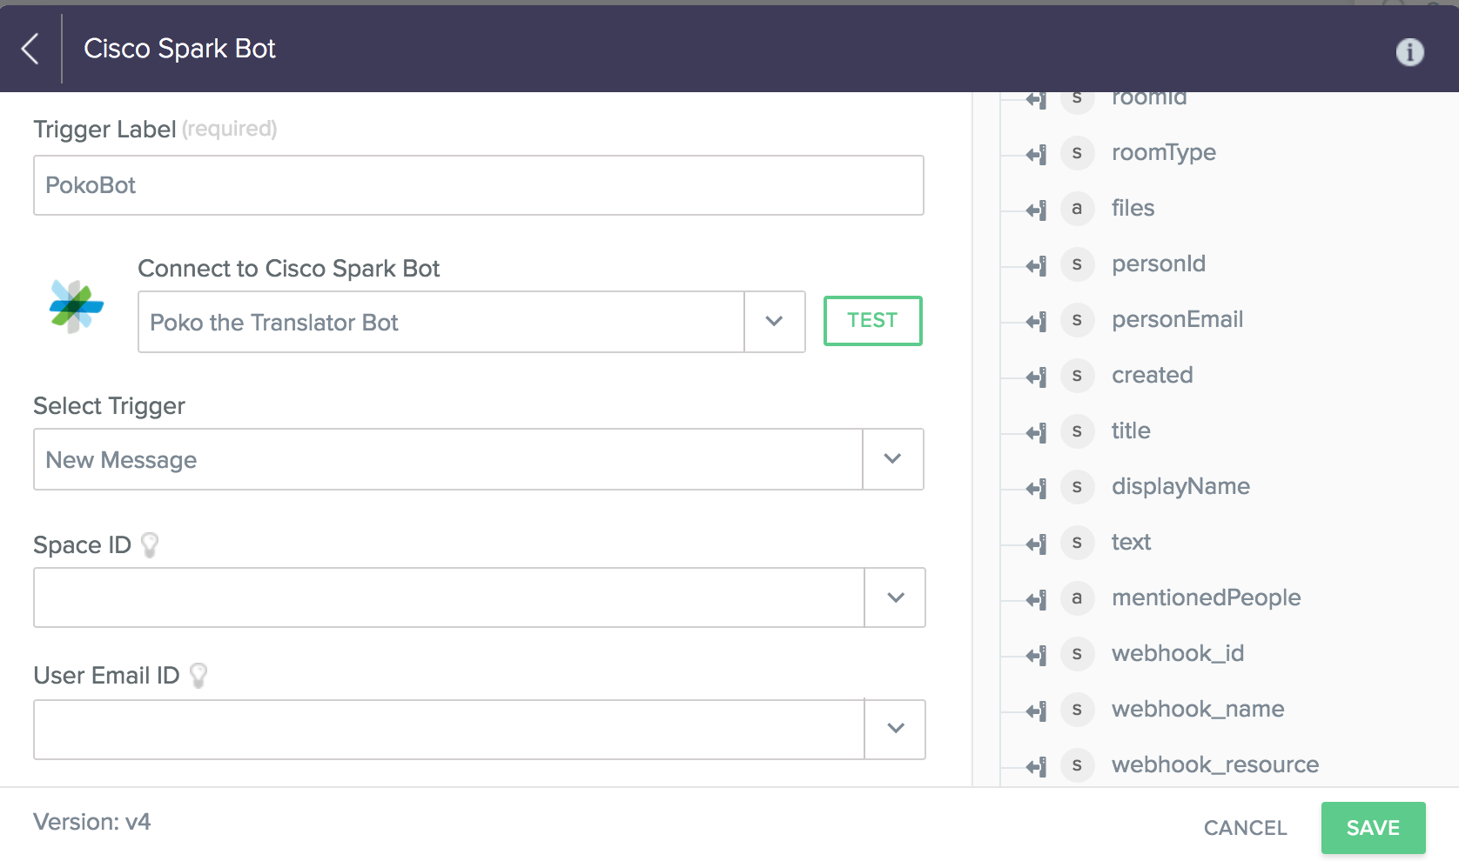Go back using the left arrow
Screen dimensions: 1459x861
point(30,49)
